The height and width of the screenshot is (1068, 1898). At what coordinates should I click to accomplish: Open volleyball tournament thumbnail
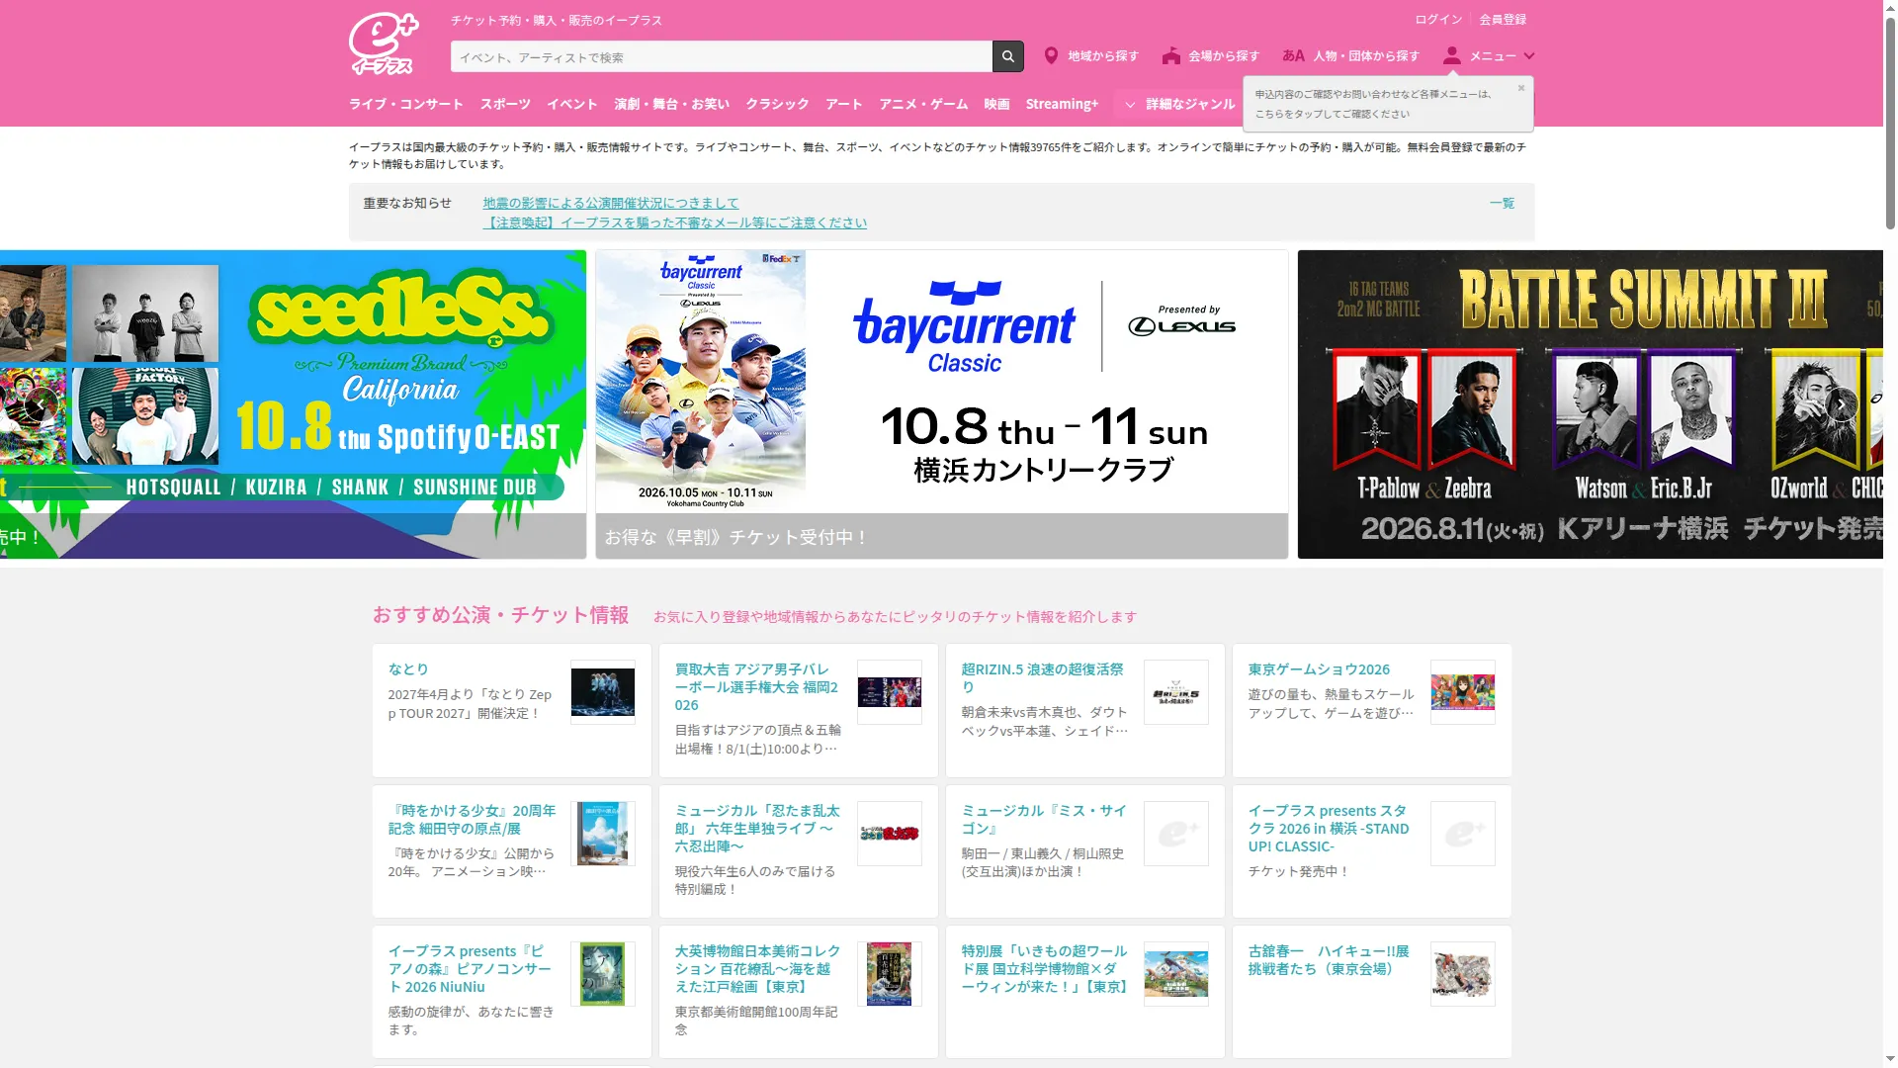coord(889,692)
